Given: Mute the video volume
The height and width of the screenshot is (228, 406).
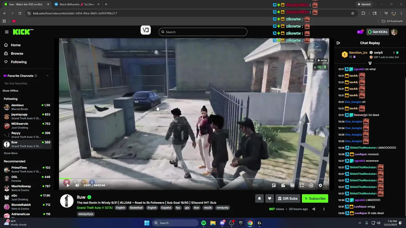Looking at the screenshot, I should click(77, 185).
